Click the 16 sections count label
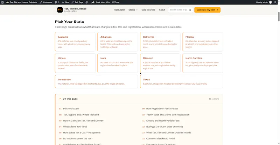This screenshot has width=280, height=145. (214, 99)
